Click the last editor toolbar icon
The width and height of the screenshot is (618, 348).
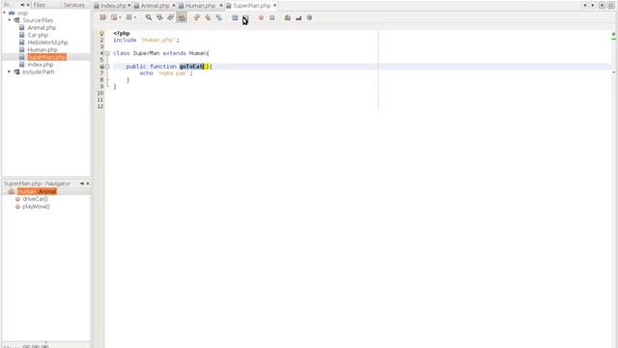pos(309,17)
